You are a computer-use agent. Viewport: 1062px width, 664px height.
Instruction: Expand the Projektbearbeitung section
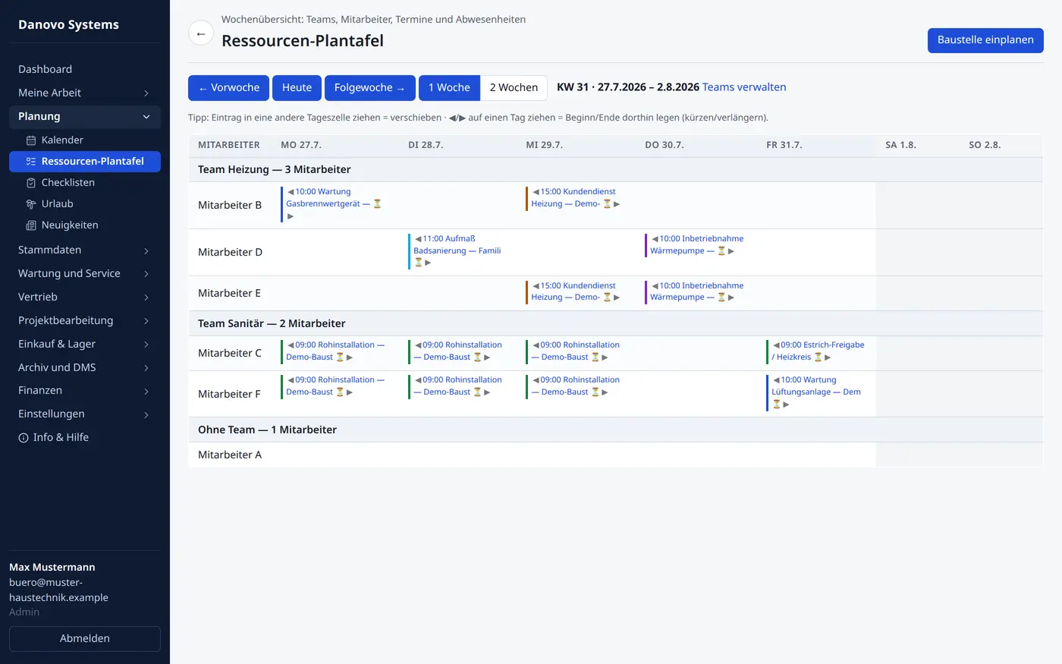(x=85, y=321)
